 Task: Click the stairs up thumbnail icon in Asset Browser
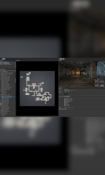(1, 105)
